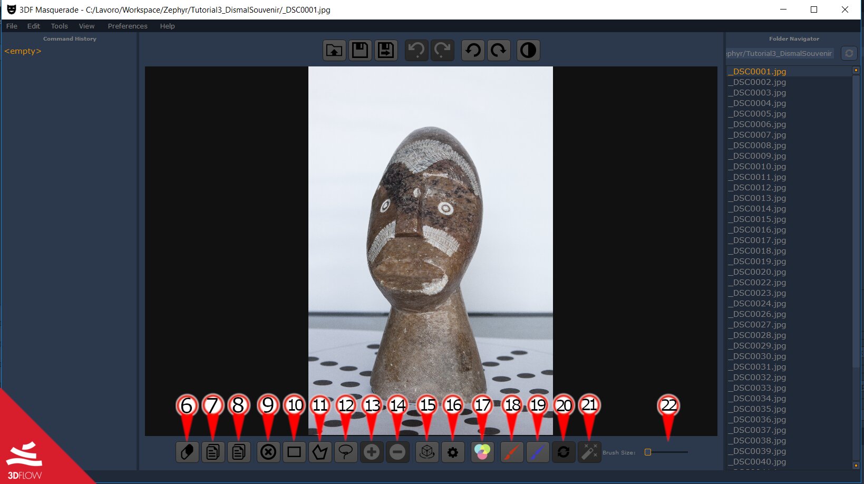
Task: Open the settings gear in bottom toolbar
Action: [x=453, y=452]
